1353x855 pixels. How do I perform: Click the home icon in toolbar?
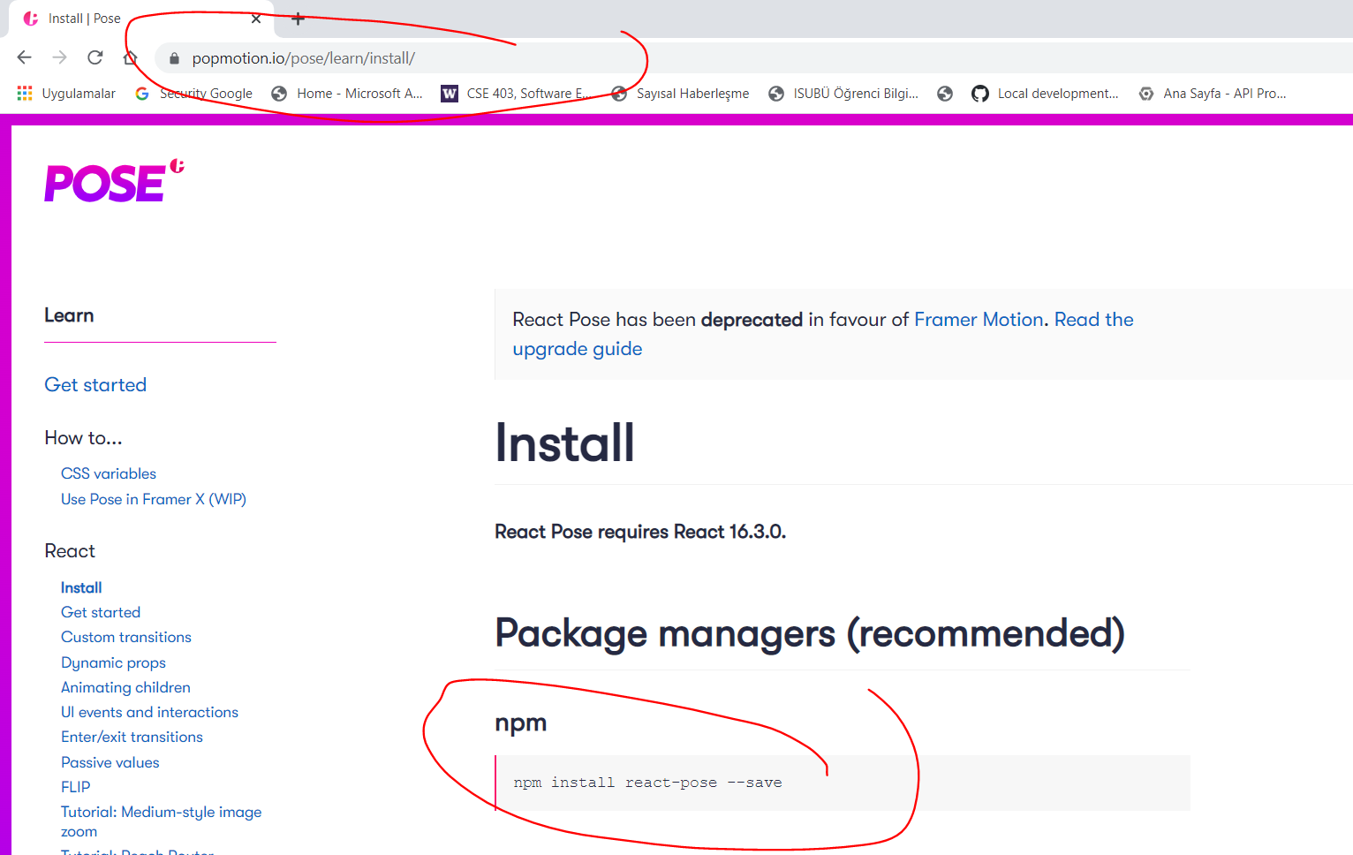tap(131, 58)
